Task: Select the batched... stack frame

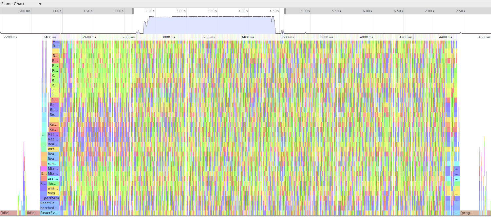Action: click(49, 208)
